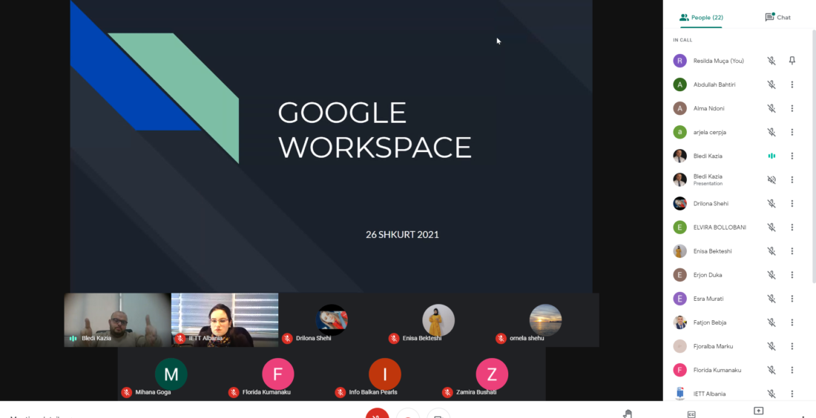Click muted icon on Zamira Bushati's tile
This screenshot has height=418, width=816.
[447, 392]
